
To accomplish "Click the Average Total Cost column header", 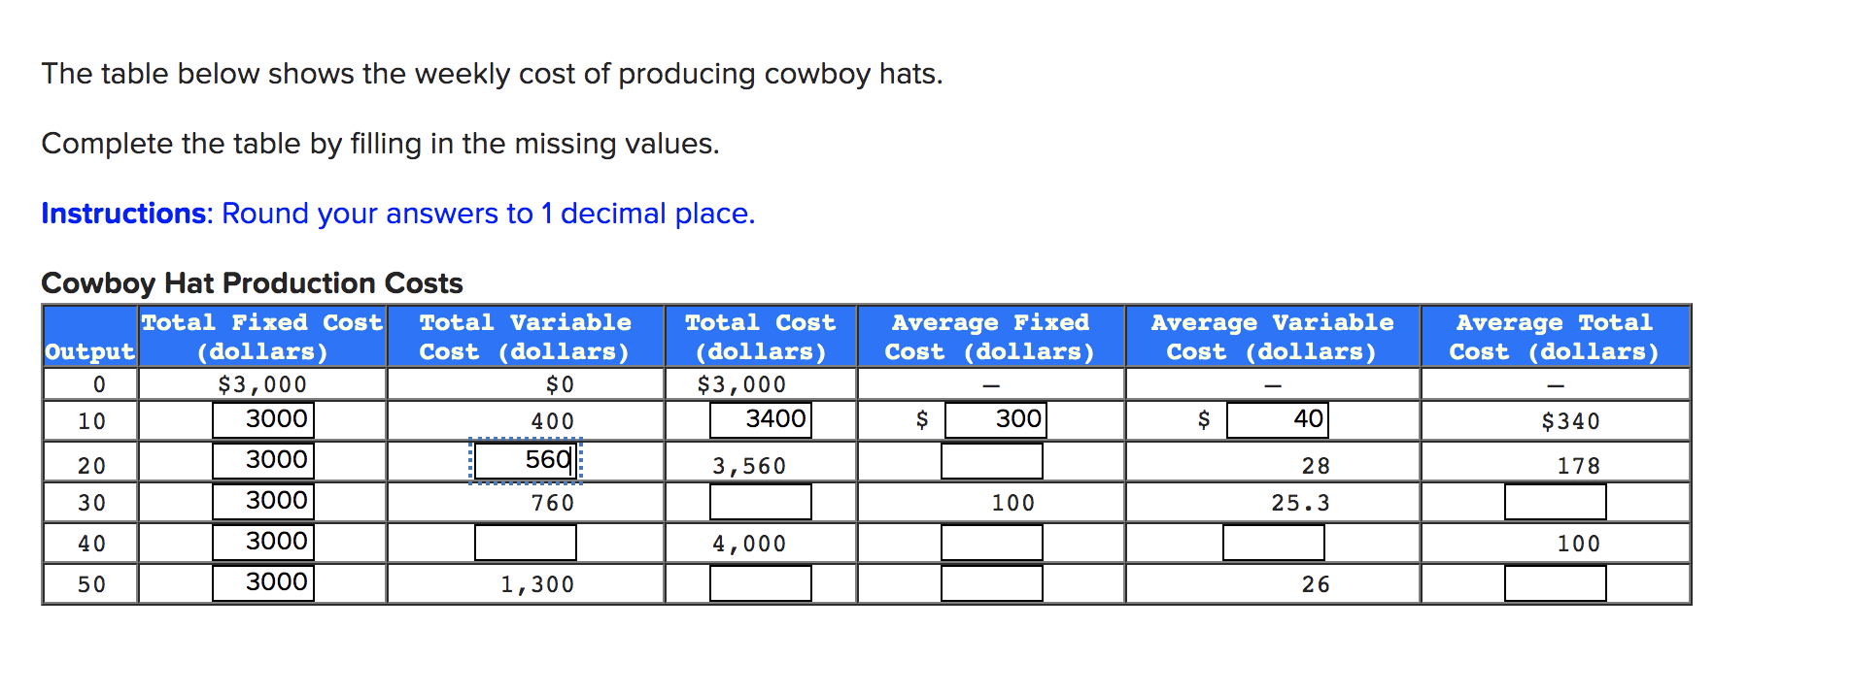I will point(1555,337).
